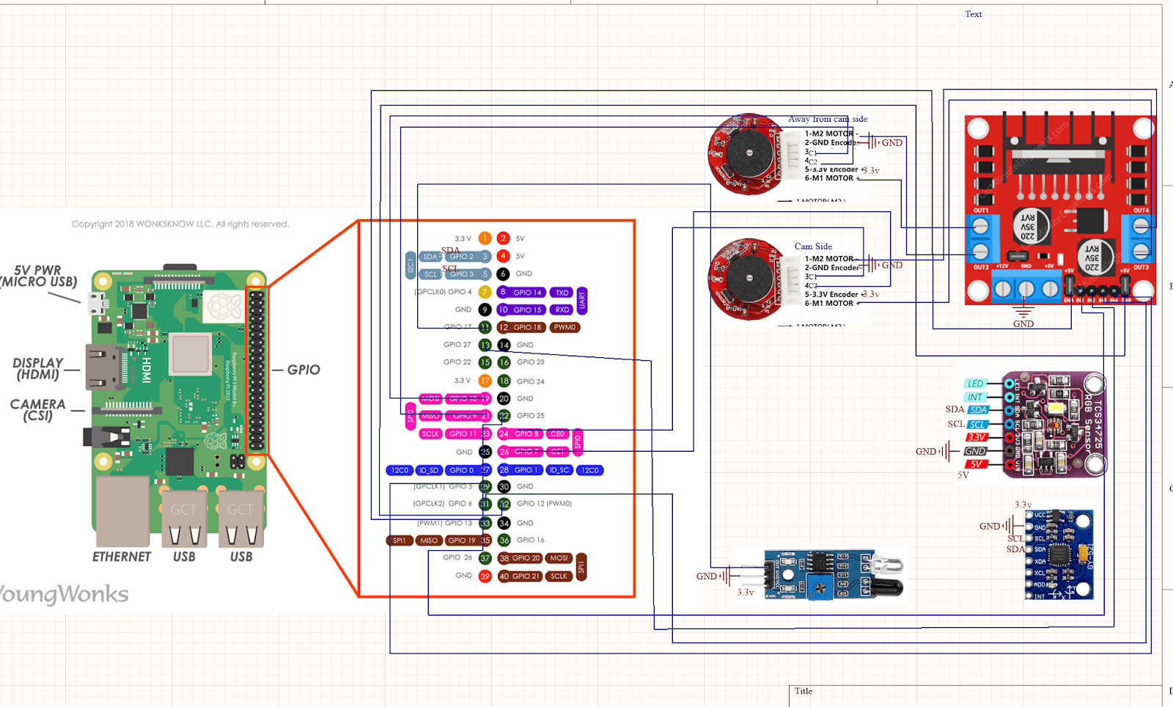Click the Title field at the bottom

click(804, 692)
